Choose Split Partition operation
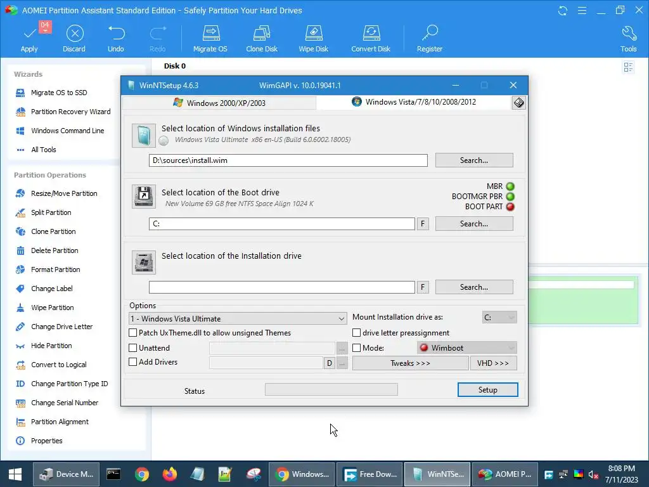Screen dimensions: 649x487 pyautogui.click(x=43, y=212)
